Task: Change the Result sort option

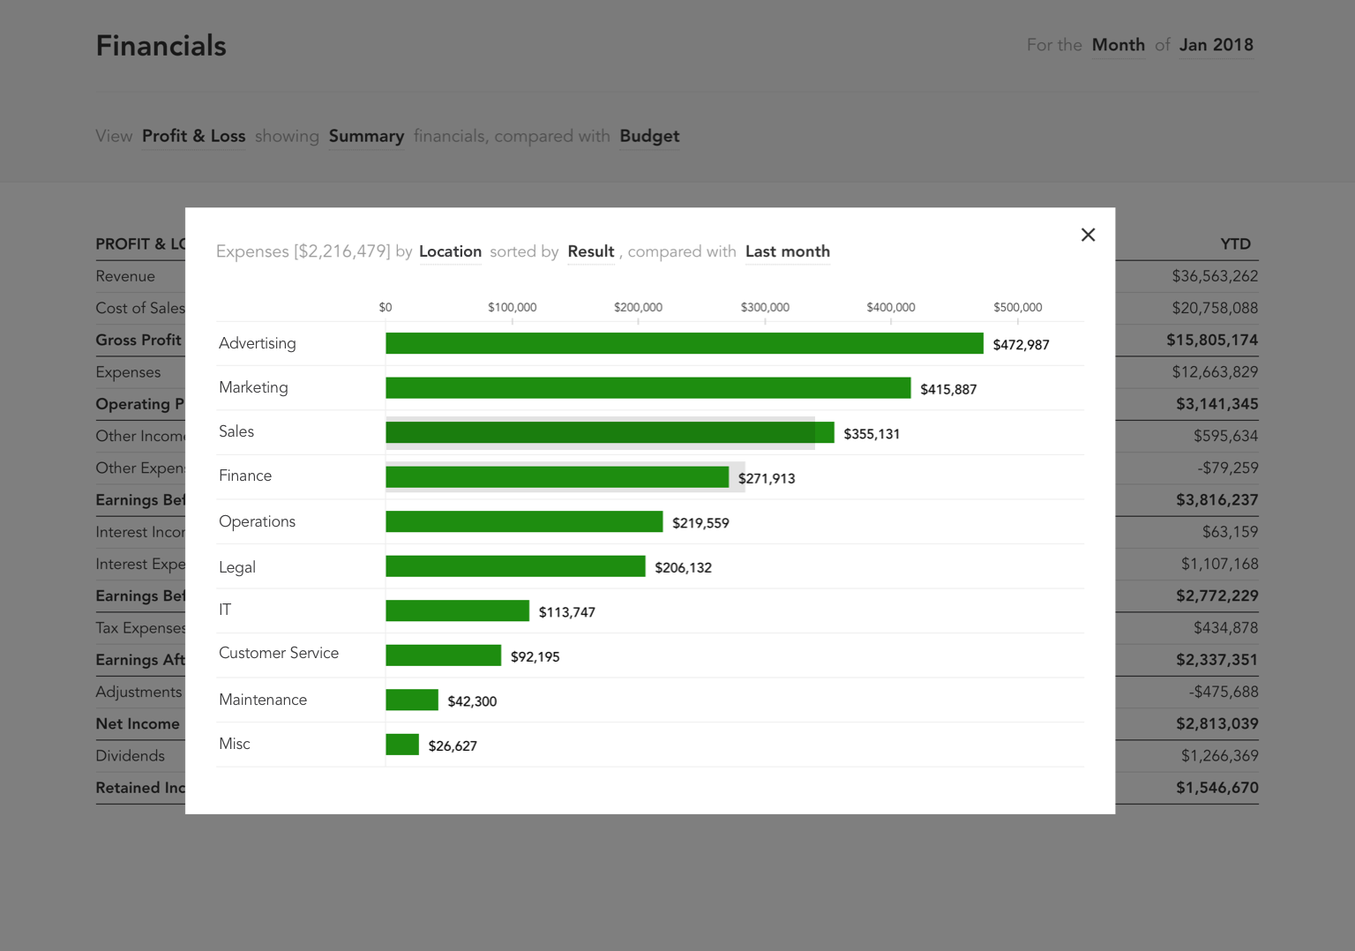Action: pos(590,251)
